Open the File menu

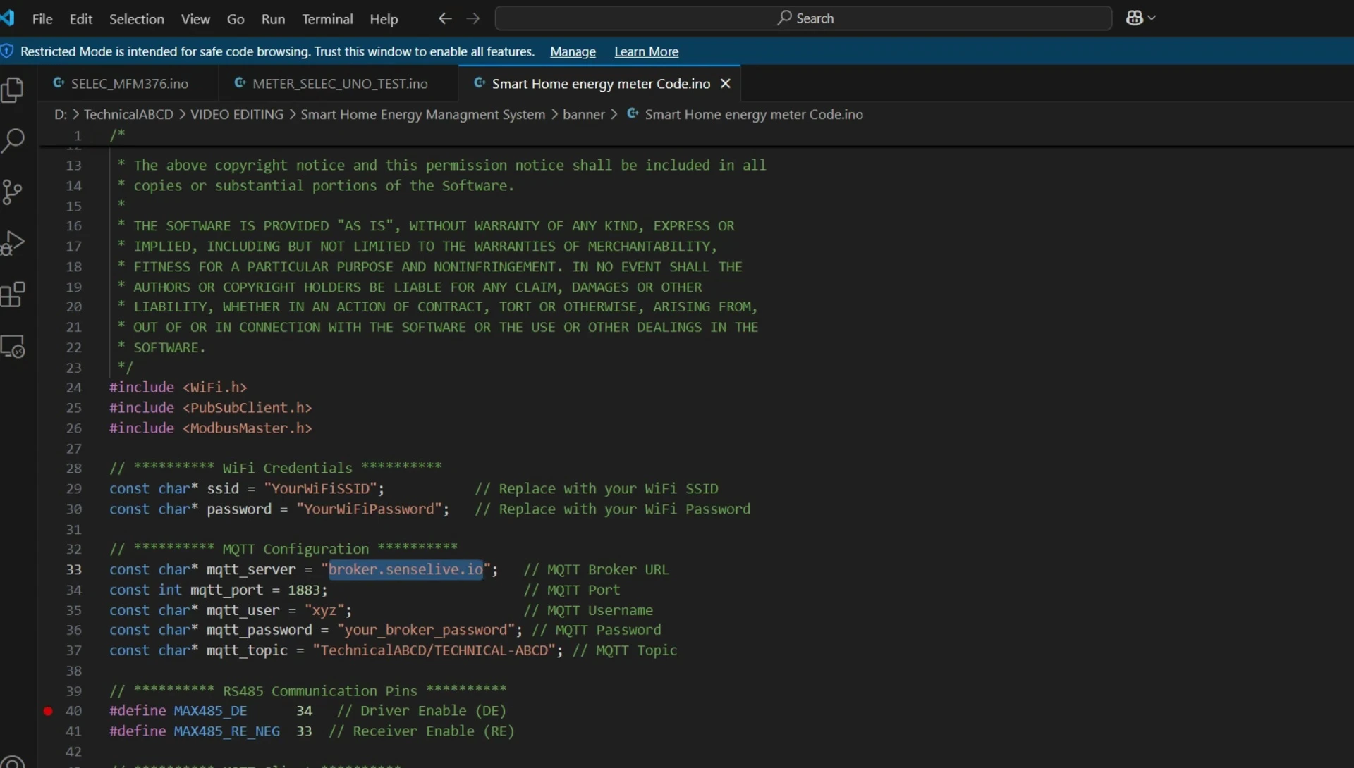(42, 19)
